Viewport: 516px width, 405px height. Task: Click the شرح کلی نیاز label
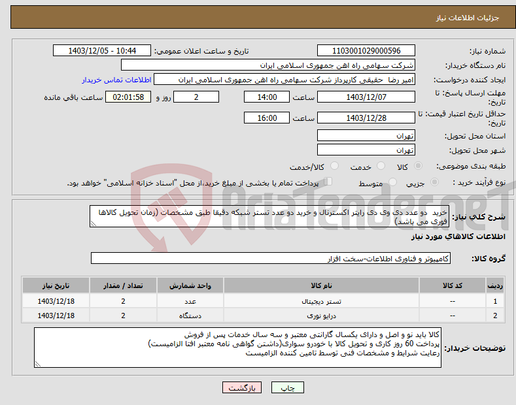pyautogui.click(x=479, y=217)
